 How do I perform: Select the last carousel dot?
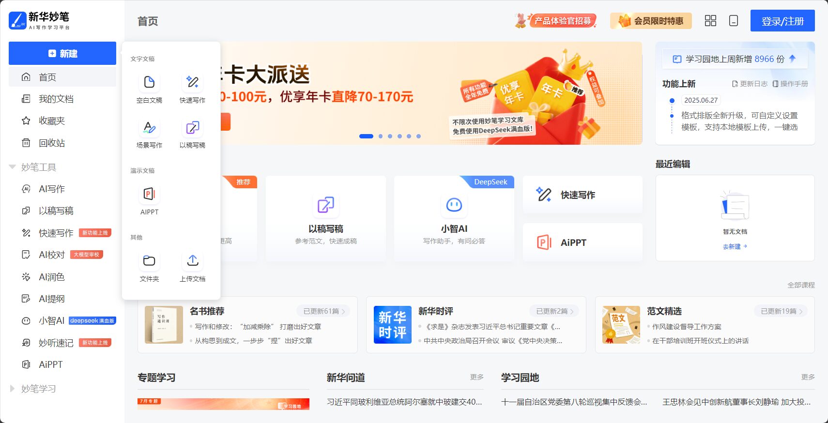[x=418, y=136]
